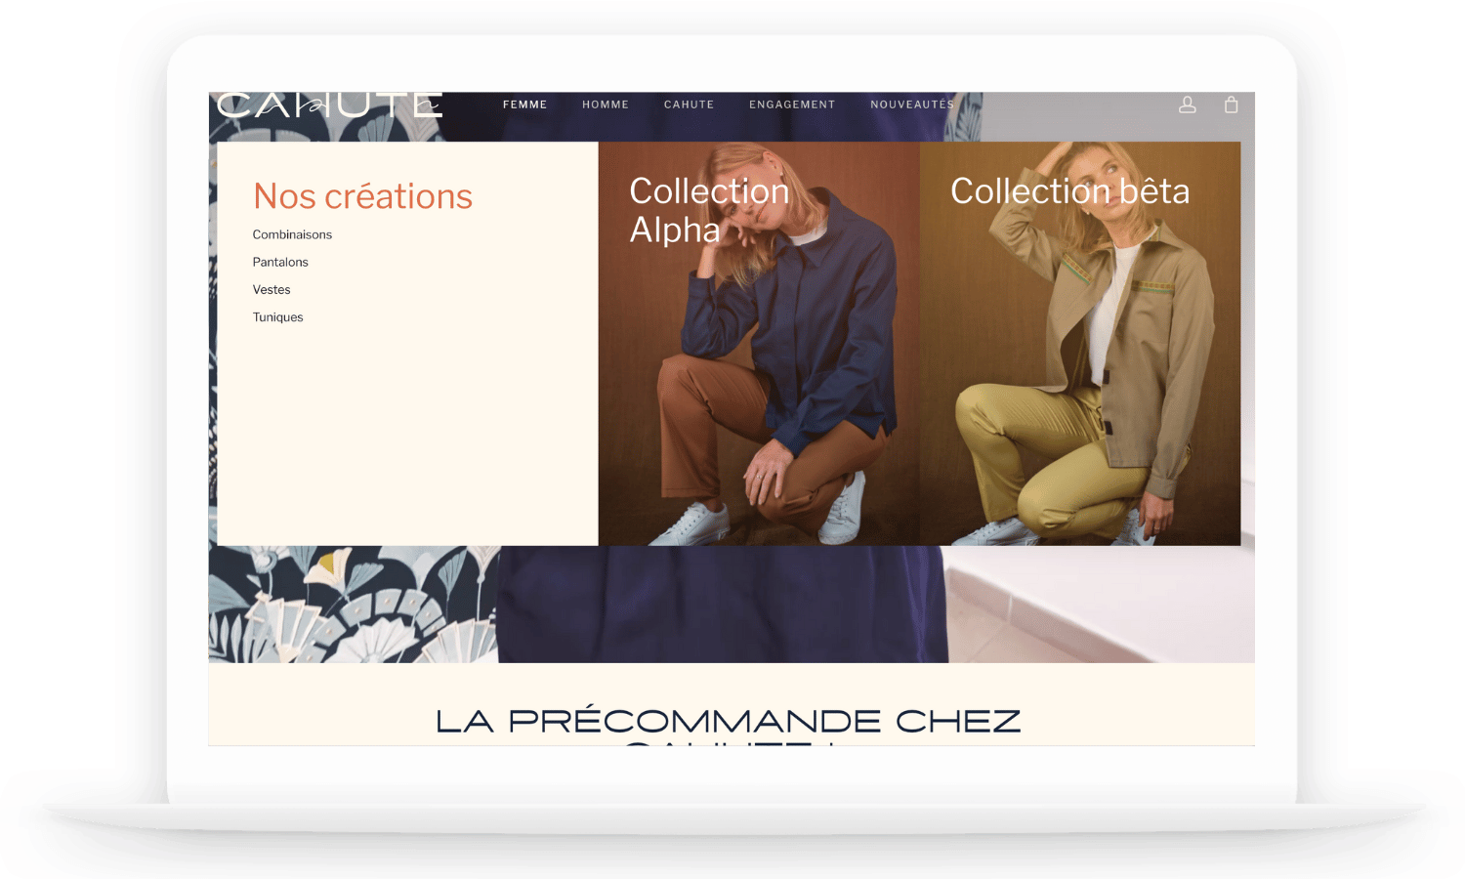Click the floral pattern banner image
This screenshot has height=879, width=1465.
click(354, 605)
